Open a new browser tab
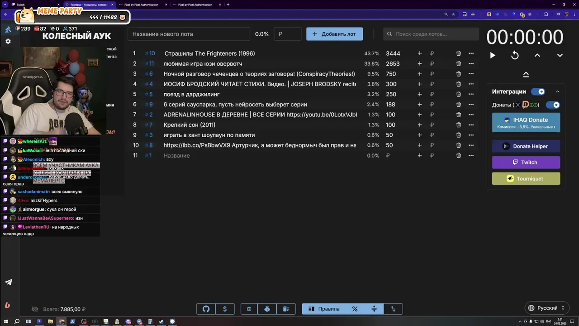Image resolution: width=579 pixels, height=326 pixels. coord(228,5)
